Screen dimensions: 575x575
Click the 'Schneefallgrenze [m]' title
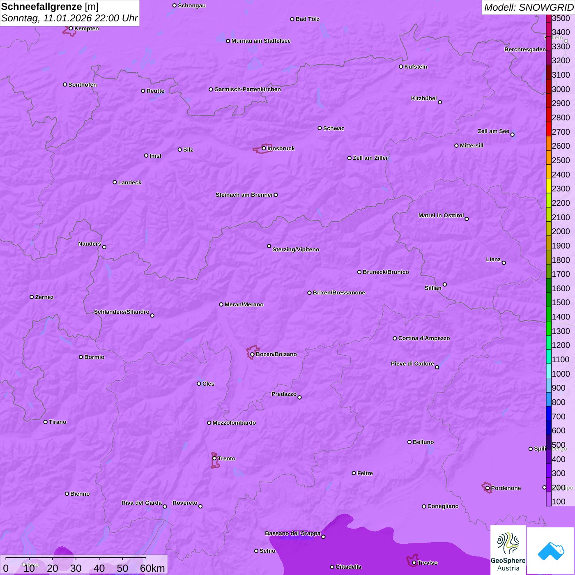click(50, 7)
